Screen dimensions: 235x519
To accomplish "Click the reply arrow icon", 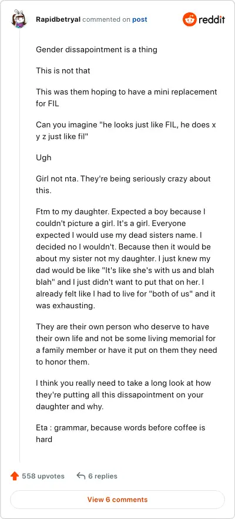I will coord(80,476).
